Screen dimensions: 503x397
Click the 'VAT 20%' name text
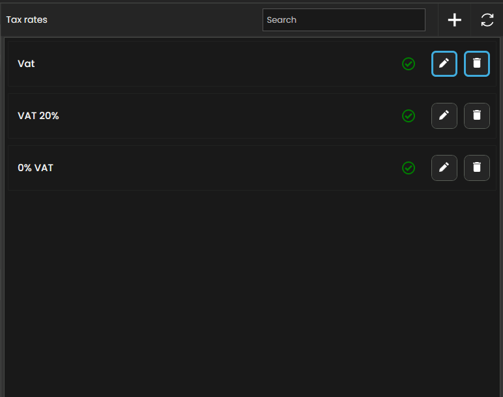(x=38, y=116)
